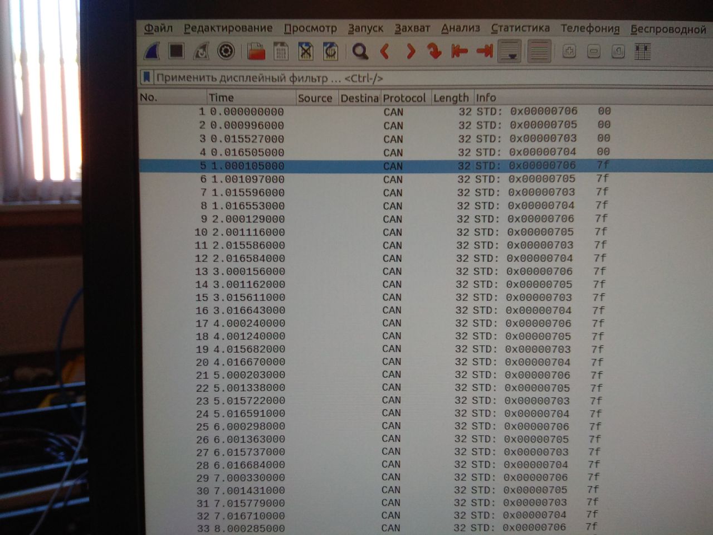Restart the current capture

click(x=201, y=51)
